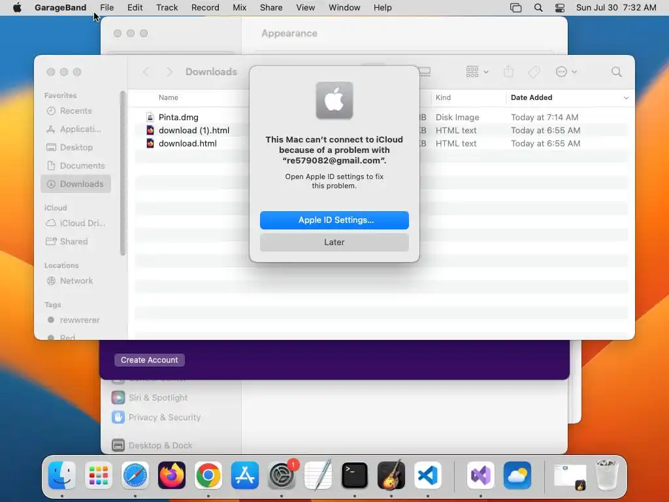The width and height of the screenshot is (669, 502).
Task: Open the Trash from the Dock
Action: [607, 475]
